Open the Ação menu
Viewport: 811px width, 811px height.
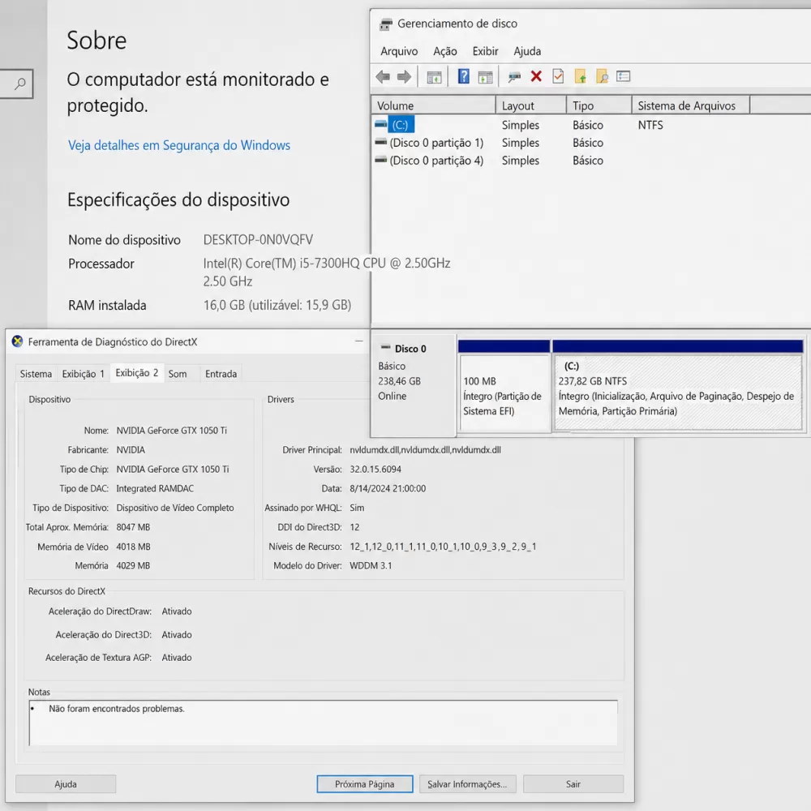point(444,51)
